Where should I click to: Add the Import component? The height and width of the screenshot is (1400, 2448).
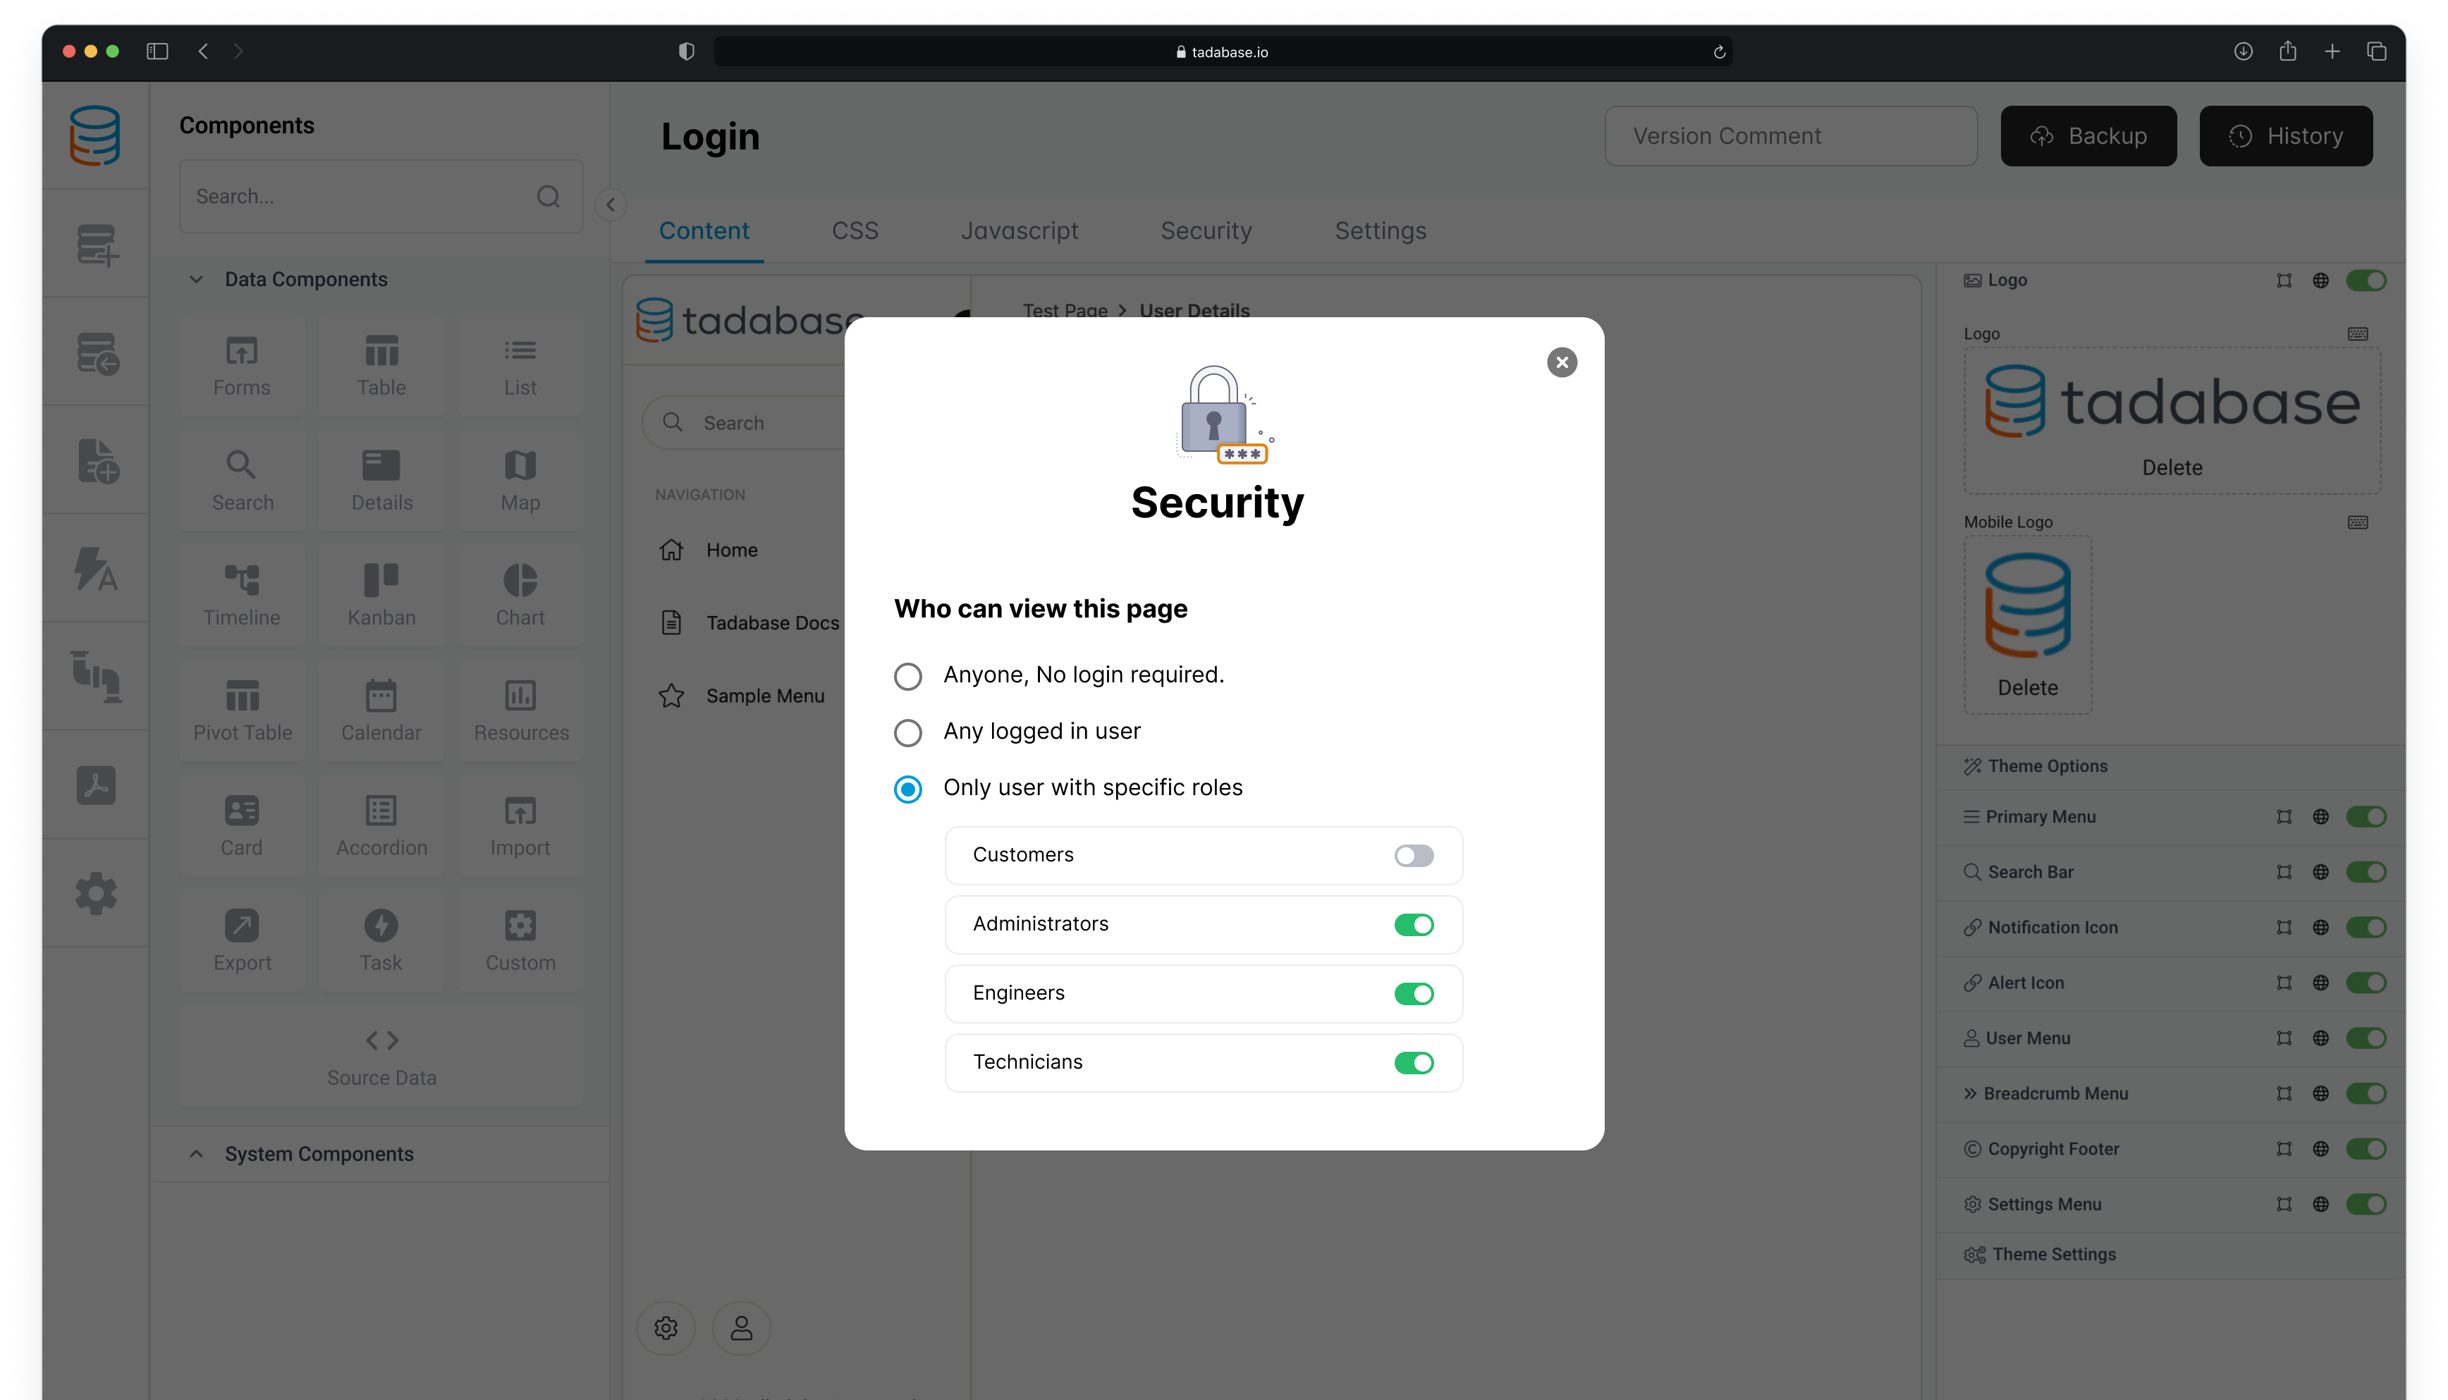tap(520, 826)
